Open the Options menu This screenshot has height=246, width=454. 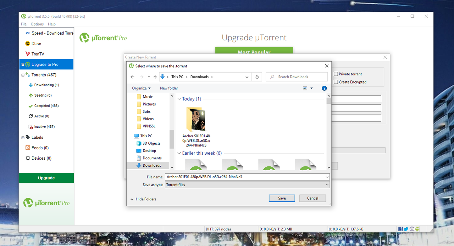37,24
